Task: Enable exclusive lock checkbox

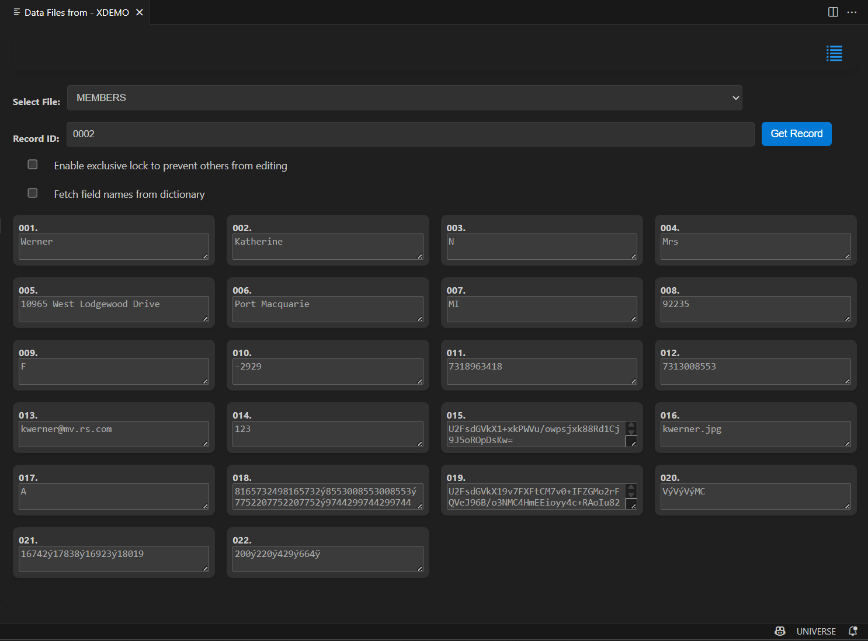Action: click(x=33, y=165)
